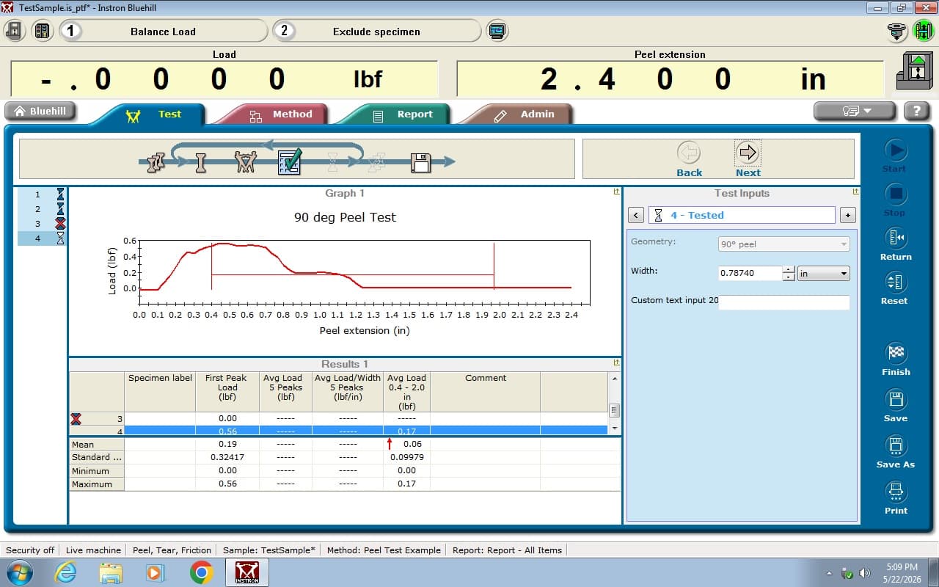The width and height of the screenshot is (939, 587).
Task: Click the Save button in the right sidebar
Action: (895, 406)
